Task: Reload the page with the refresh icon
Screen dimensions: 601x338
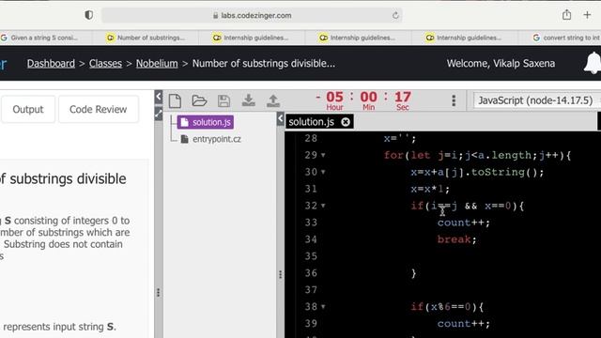Action: (395, 15)
